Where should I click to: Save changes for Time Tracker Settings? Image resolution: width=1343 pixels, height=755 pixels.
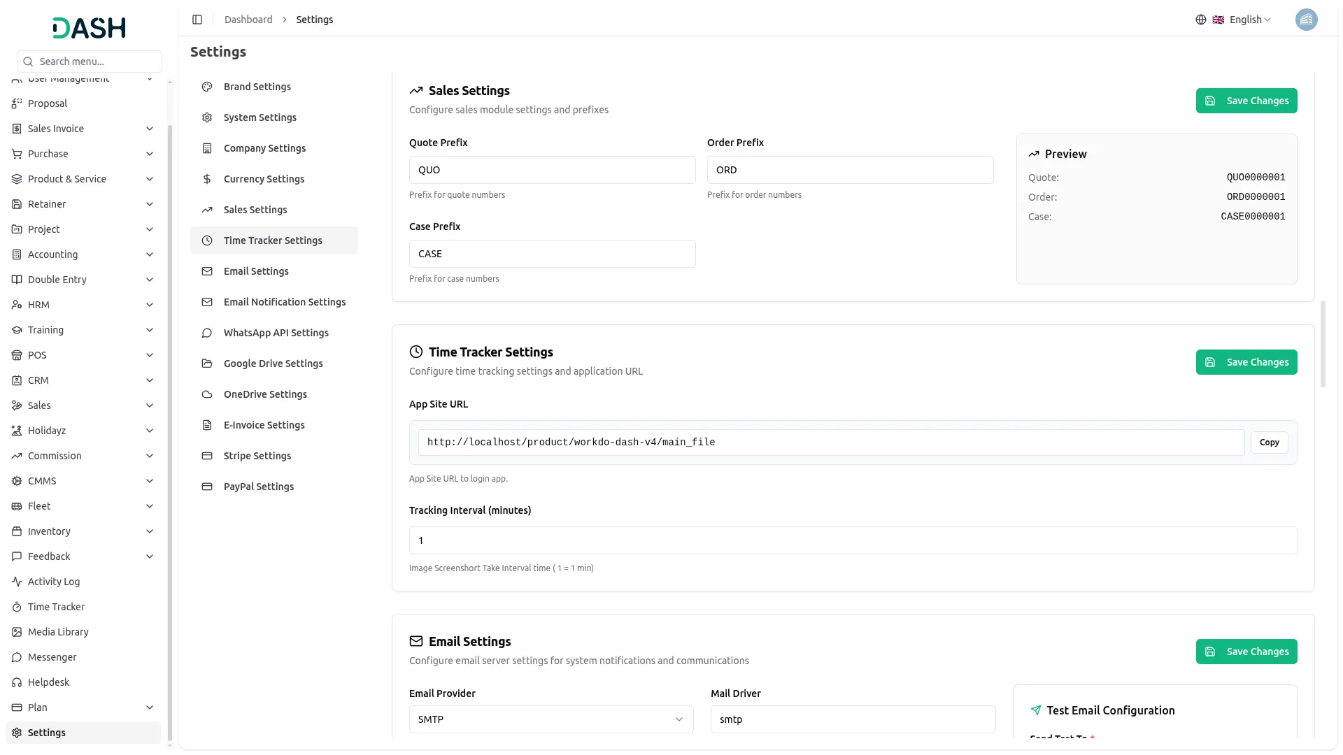(x=1246, y=362)
